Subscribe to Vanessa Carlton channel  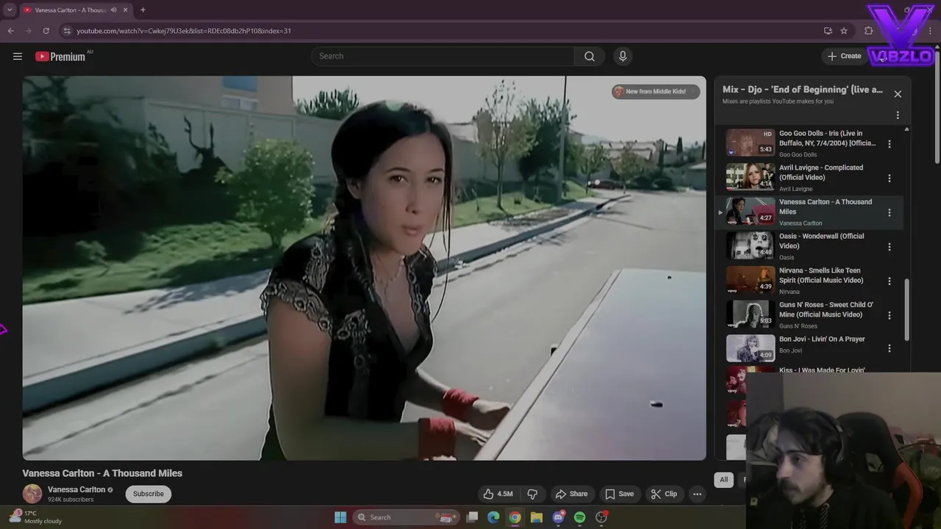tap(149, 494)
